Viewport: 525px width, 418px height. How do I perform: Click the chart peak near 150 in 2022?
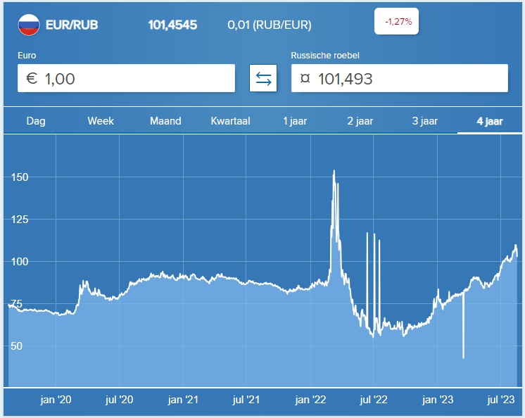334,171
